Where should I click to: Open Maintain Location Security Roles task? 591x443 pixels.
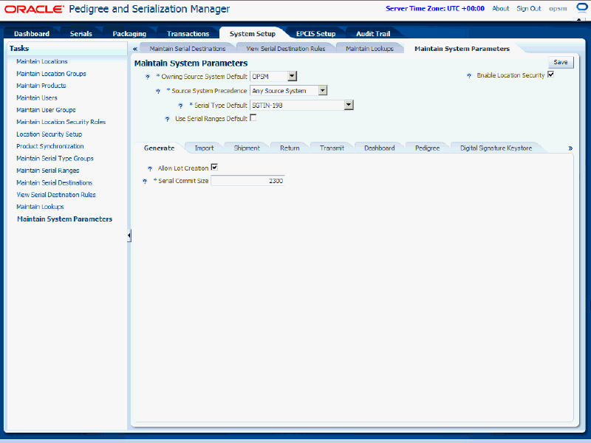pyautogui.click(x=61, y=122)
